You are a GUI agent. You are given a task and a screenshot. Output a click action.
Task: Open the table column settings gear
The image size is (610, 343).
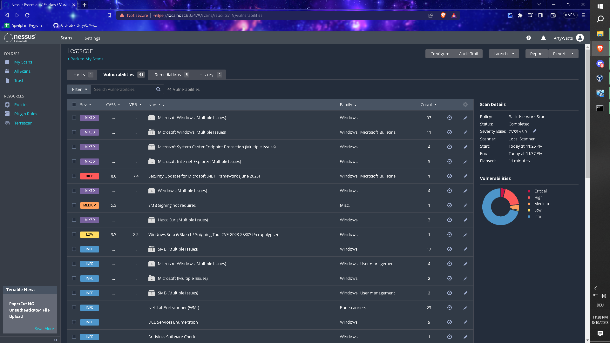(x=465, y=104)
